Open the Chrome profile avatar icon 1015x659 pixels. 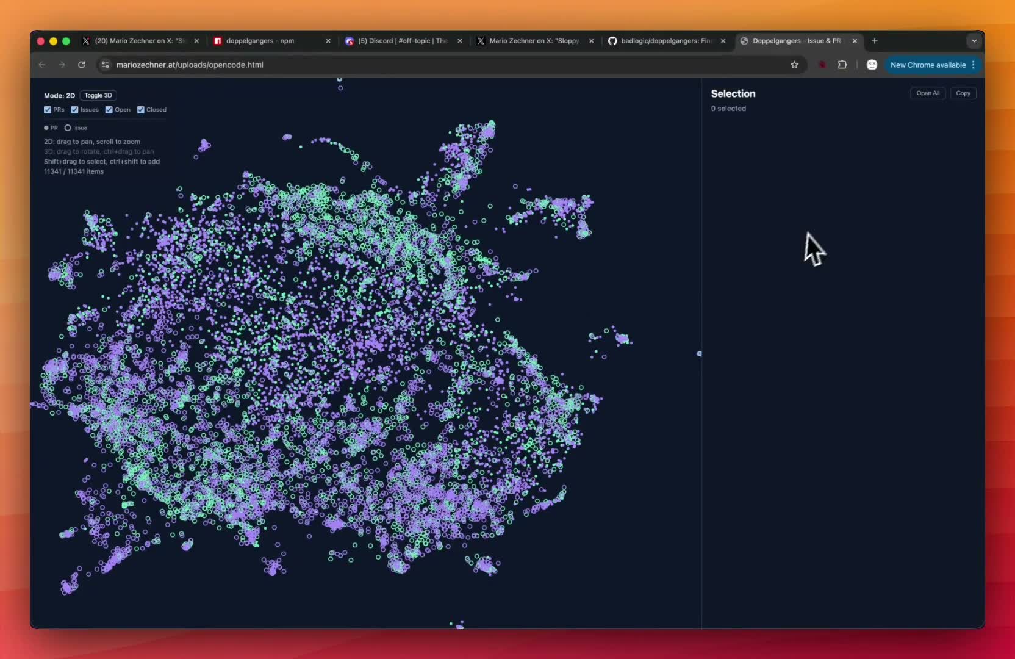[x=872, y=65]
